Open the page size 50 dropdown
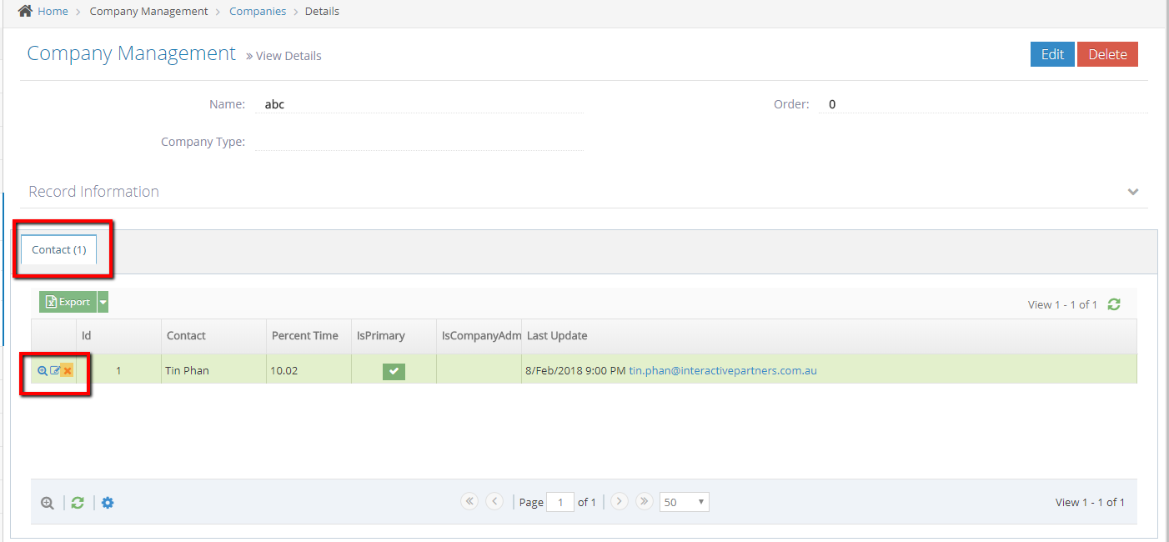This screenshot has width=1169, height=542. [684, 502]
